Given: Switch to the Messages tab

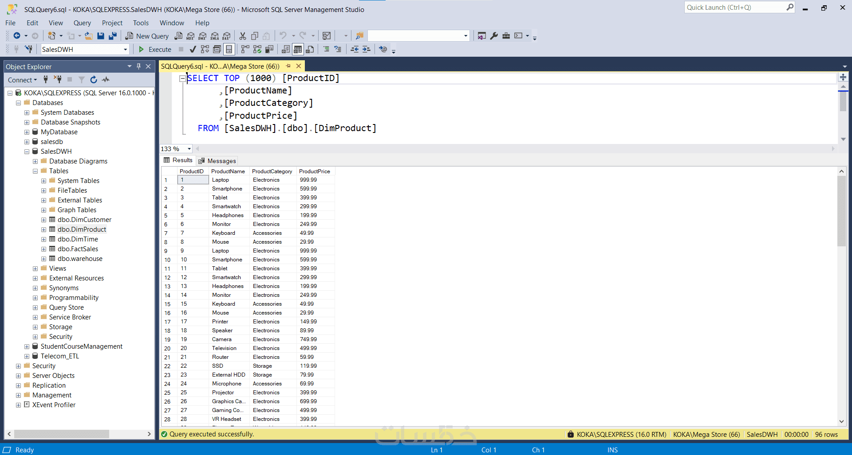Looking at the screenshot, I should point(217,161).
